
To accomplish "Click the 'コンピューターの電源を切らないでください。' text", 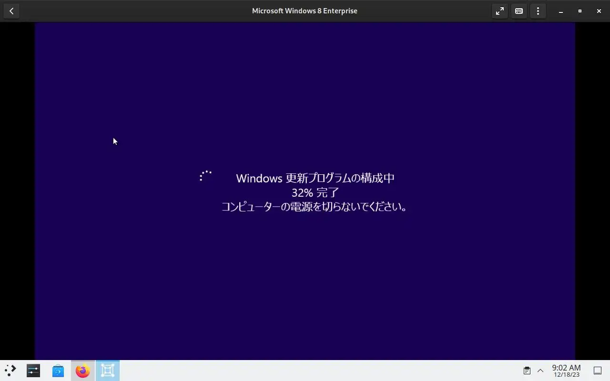I will [315, 207].
